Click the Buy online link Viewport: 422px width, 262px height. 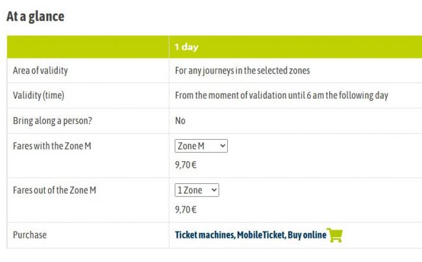click(x=307, y=235)
